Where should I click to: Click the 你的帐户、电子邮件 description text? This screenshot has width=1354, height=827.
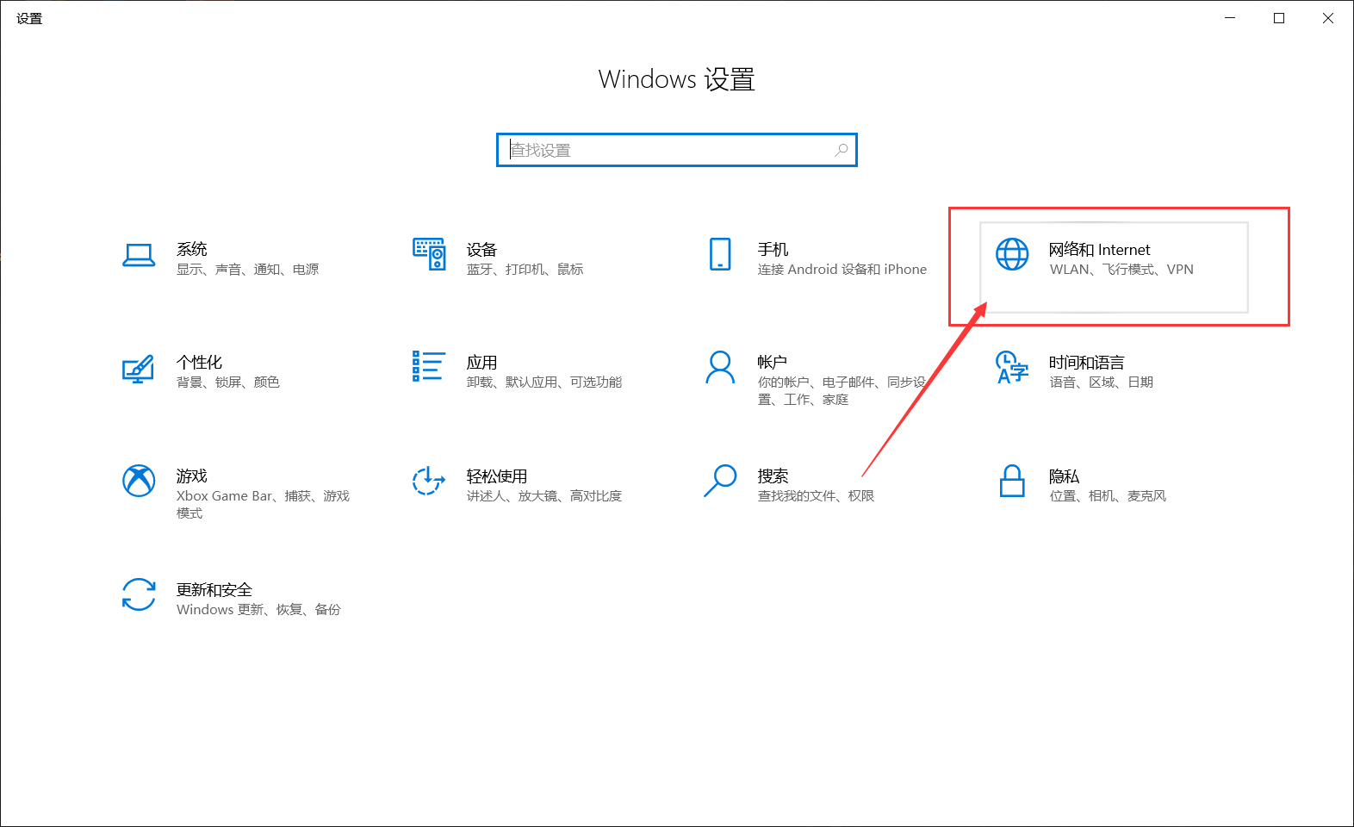[x=842, y=391]
